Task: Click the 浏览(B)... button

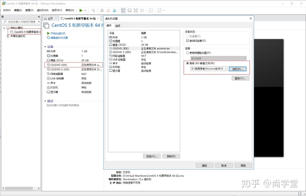Action: [238, 69]
